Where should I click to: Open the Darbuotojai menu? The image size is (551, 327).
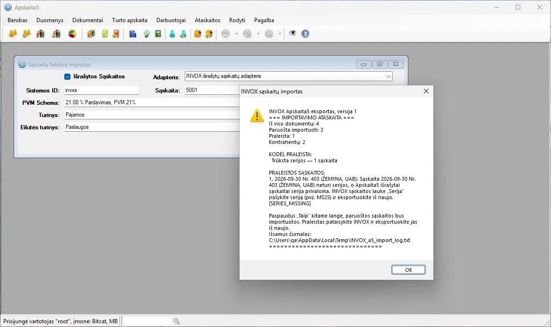[x=171, y=20]
